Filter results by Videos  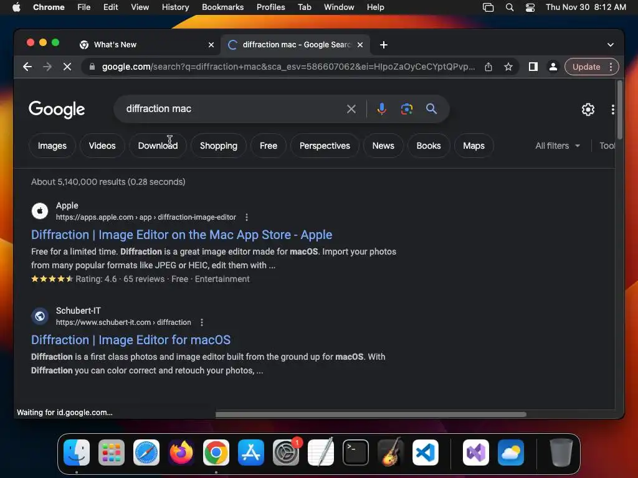(x=102, y=146)
